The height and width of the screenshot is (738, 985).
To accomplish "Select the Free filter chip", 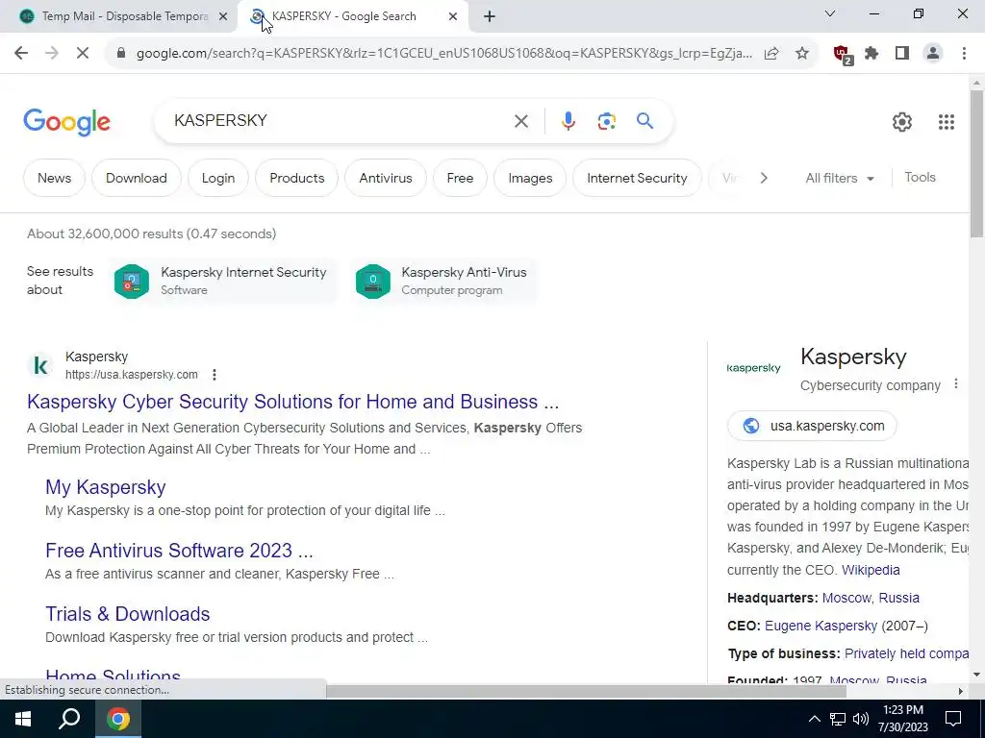I will point(460,178).
